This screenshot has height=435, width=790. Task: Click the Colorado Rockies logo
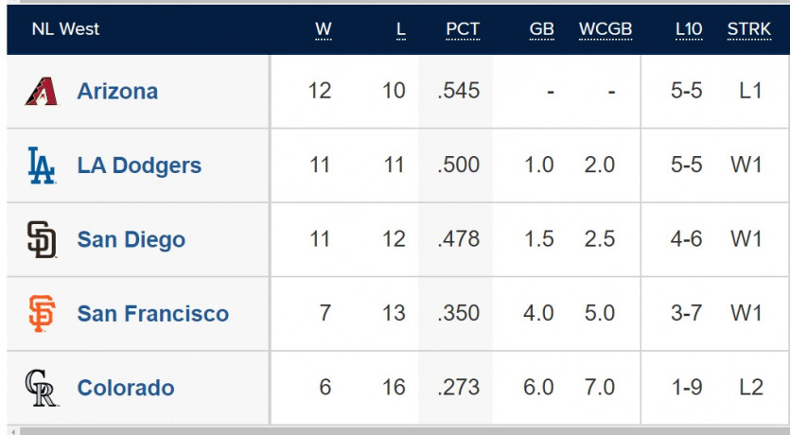pos(42,388)
